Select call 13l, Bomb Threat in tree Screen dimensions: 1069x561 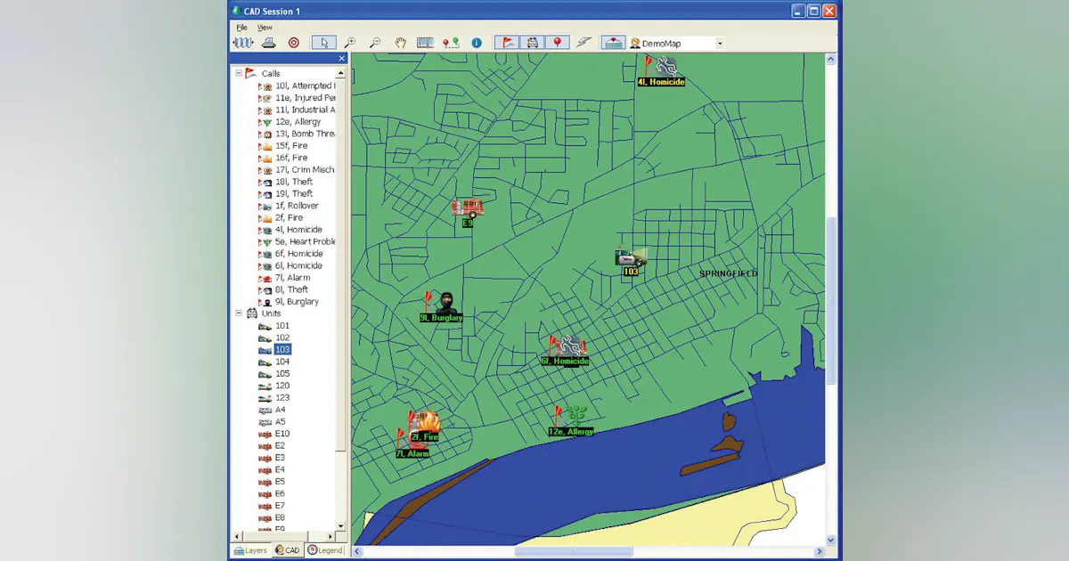point(298,134)
